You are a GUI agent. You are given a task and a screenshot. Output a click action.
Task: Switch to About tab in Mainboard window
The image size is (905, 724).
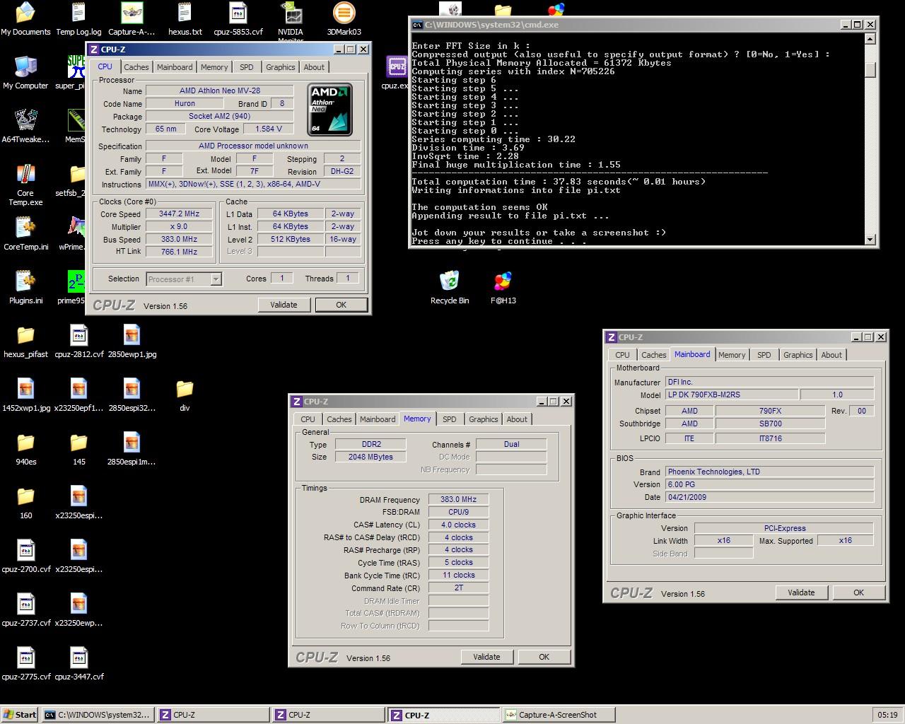pyautogui.click(x=831, y=355)
